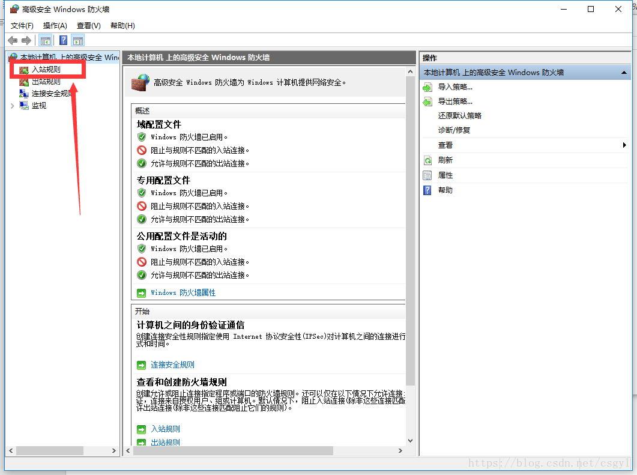The width and height of the screenshot is (637, 475).
Task: Click the red block icon under 公用配置文件是活动的
Action: point(141,262)
